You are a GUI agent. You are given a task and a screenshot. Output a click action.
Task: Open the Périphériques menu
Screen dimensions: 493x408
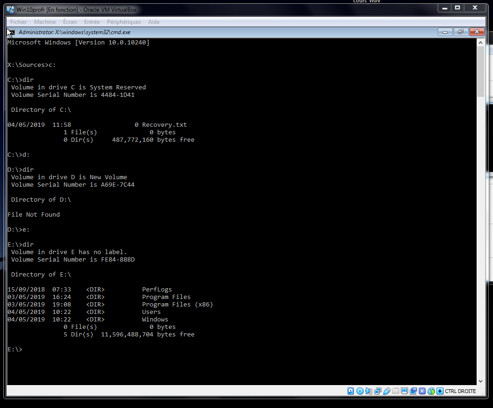(124, 22)
